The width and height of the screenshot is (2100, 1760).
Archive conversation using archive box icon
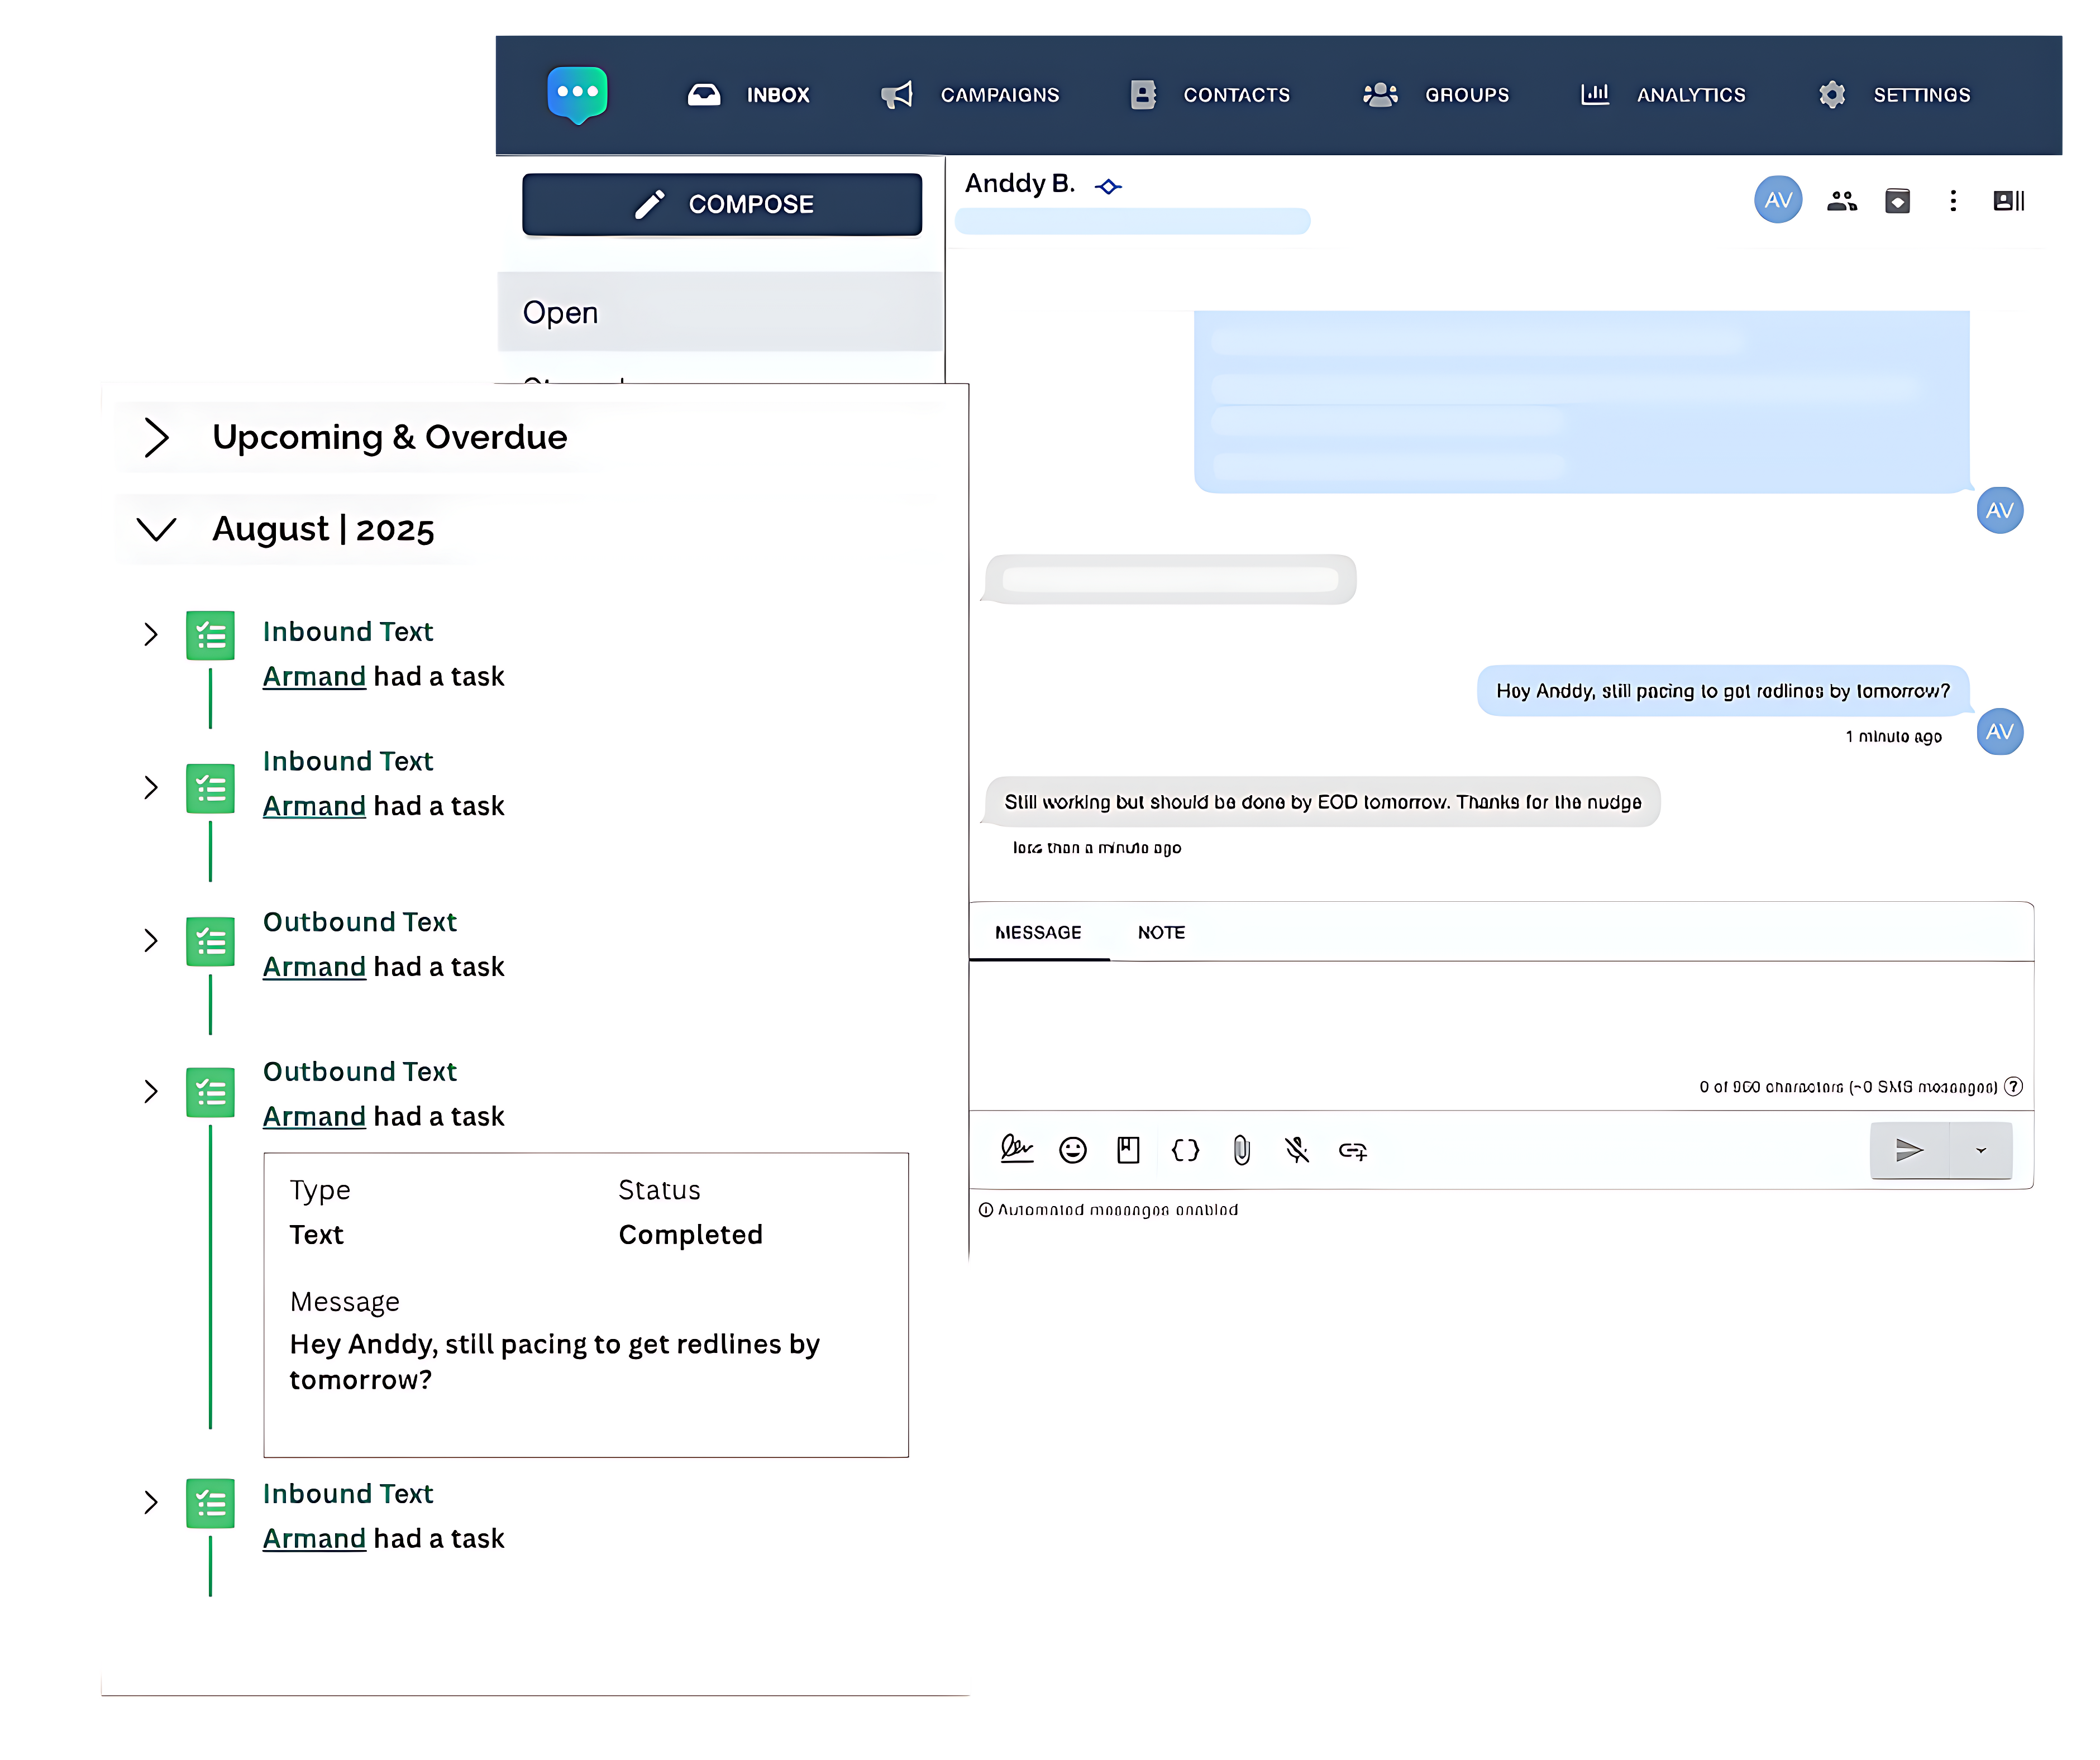1897,201
